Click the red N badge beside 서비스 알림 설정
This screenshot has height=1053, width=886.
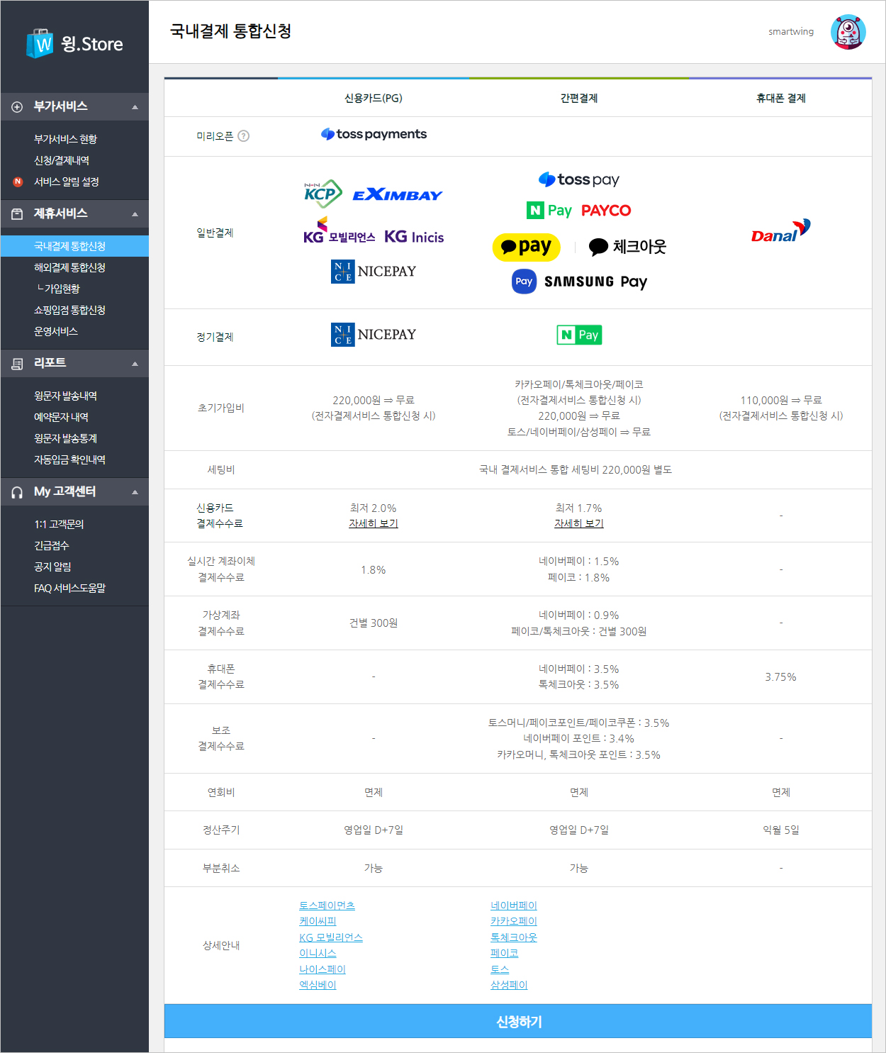pos(18,182)
